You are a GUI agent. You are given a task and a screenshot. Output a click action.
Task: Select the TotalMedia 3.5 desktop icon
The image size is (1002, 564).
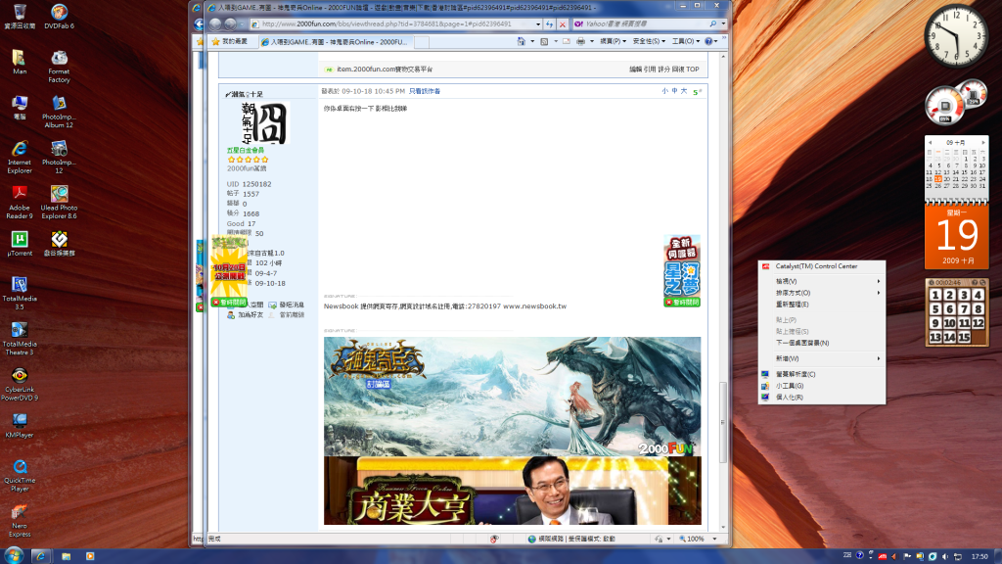tap(20, 294)
